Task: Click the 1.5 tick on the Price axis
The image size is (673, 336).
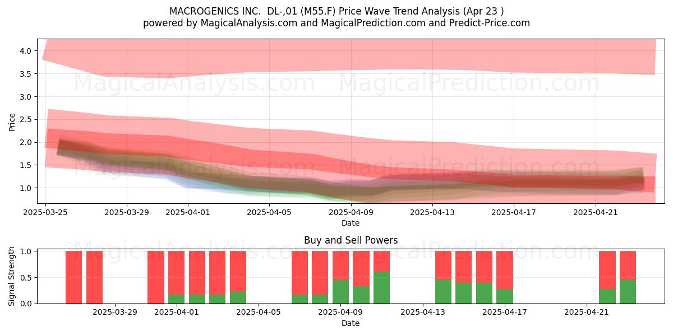Action: point(25,165)
